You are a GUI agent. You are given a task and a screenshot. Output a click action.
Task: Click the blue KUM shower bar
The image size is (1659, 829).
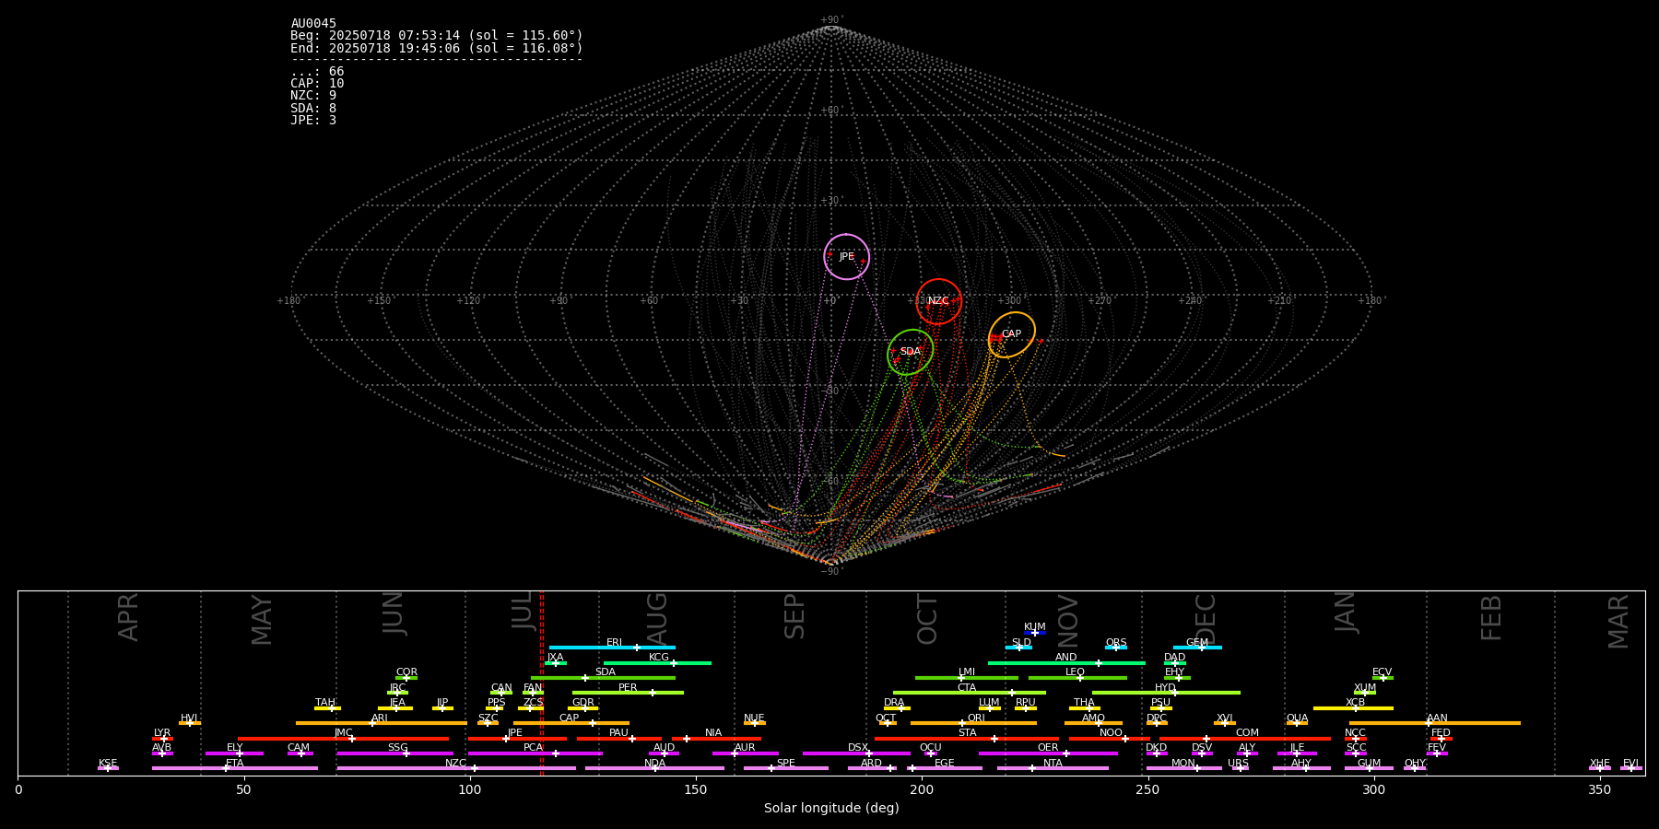tap(1035, 633)
